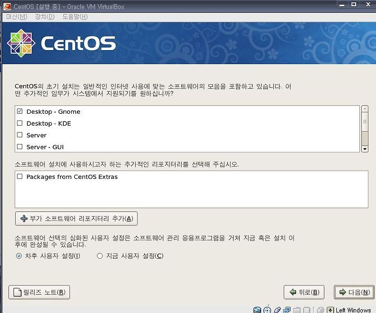The height and width of the screenshot is (313, 376).
Task: Click the shared folders status icon
Action: pos(297,310)
